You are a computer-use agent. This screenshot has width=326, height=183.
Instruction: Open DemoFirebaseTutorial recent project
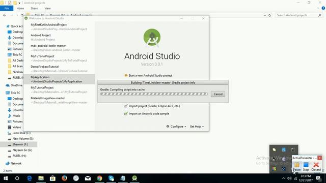tap(59, 69)
